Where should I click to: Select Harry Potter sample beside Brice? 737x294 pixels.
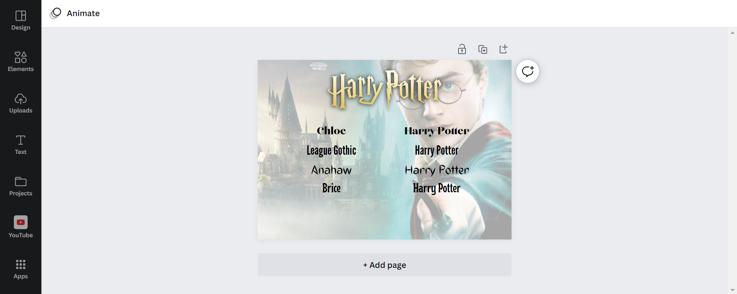437,188
